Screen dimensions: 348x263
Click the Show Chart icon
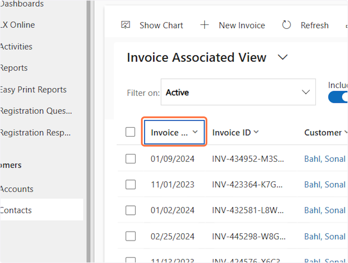[126, 25]
